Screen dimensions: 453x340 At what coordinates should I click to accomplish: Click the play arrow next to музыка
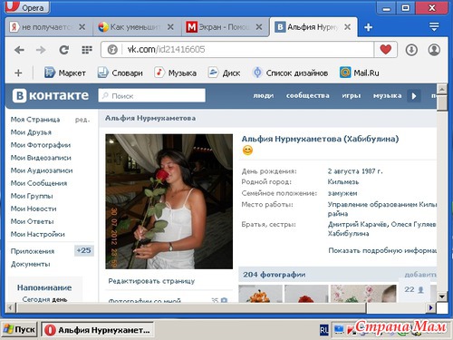tap(414, 96)
